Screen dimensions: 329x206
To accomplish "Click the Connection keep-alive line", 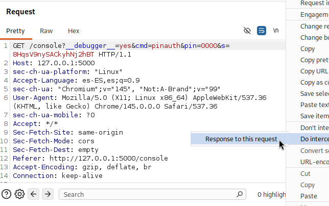I will tap(58, 175).
